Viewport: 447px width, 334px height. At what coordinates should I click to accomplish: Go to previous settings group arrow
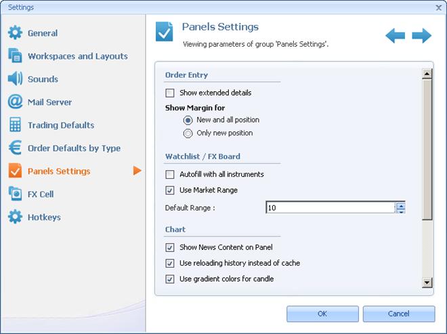tap(395, 35)
